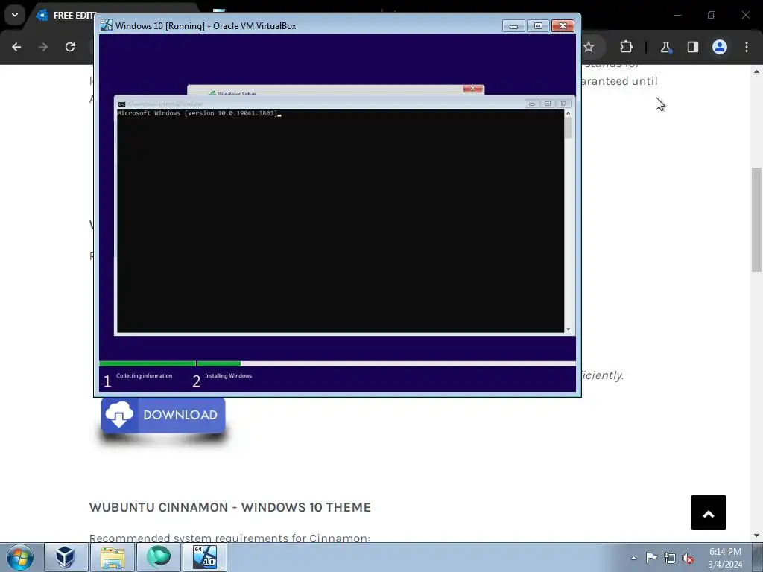763x572 pixels.
Task: Click the command prompt scrollbar down arrow
Action: [x=568, y=328]
